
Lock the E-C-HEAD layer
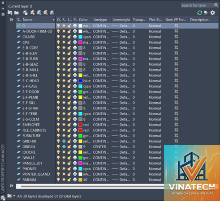(69, 81)
